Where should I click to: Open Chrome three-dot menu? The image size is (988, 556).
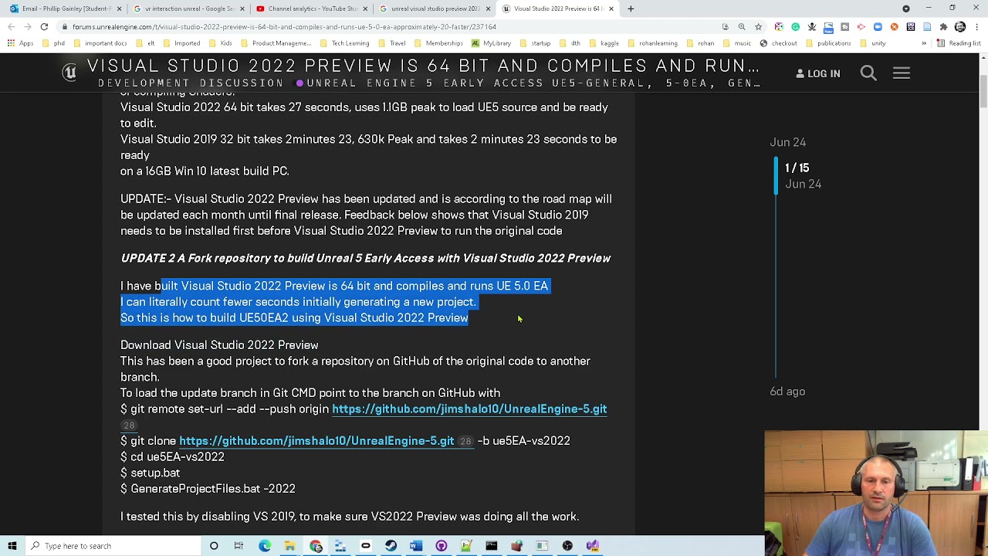(976, 27)
